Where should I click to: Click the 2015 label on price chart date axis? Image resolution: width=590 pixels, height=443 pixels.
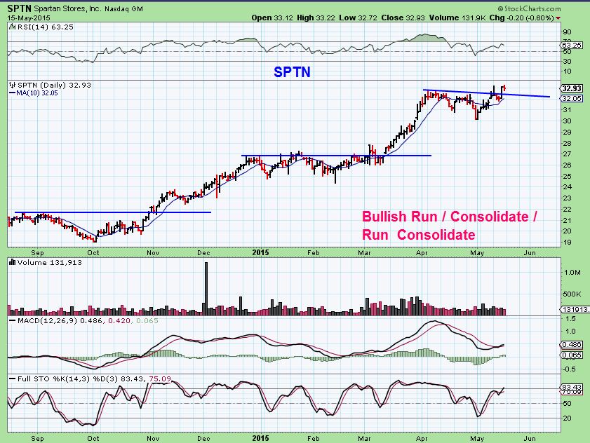[260, 252]
